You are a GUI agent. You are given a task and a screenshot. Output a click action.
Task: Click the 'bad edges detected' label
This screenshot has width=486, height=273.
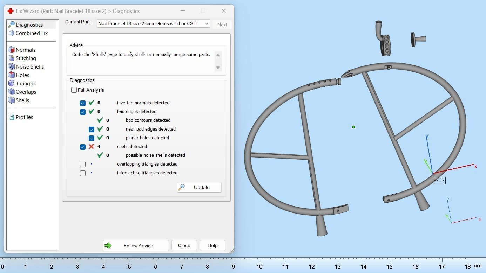(x=136, y=111)
